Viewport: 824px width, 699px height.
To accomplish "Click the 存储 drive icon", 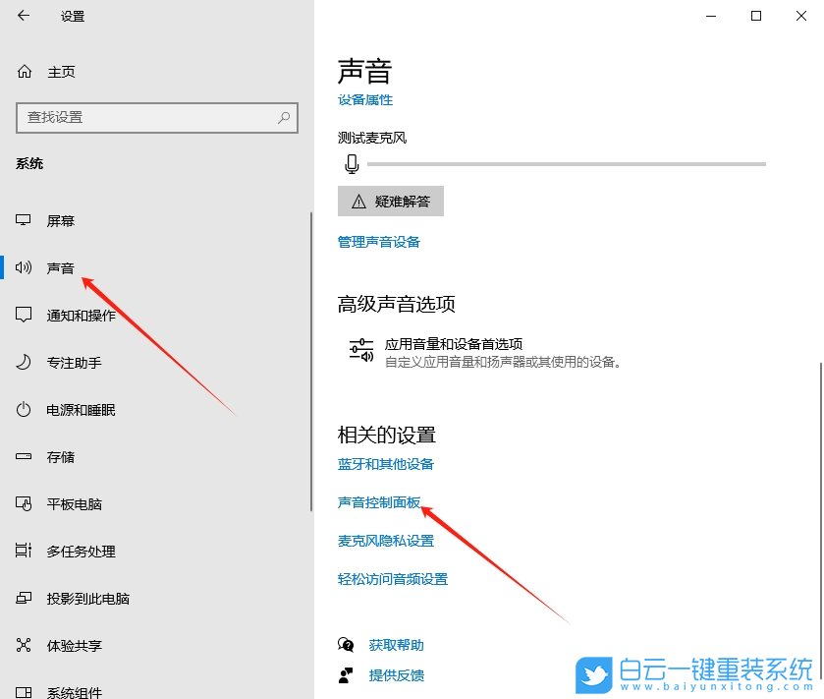I will tap(22, 456).
